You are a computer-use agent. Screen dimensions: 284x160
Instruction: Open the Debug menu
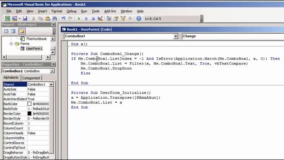point(71,11)
